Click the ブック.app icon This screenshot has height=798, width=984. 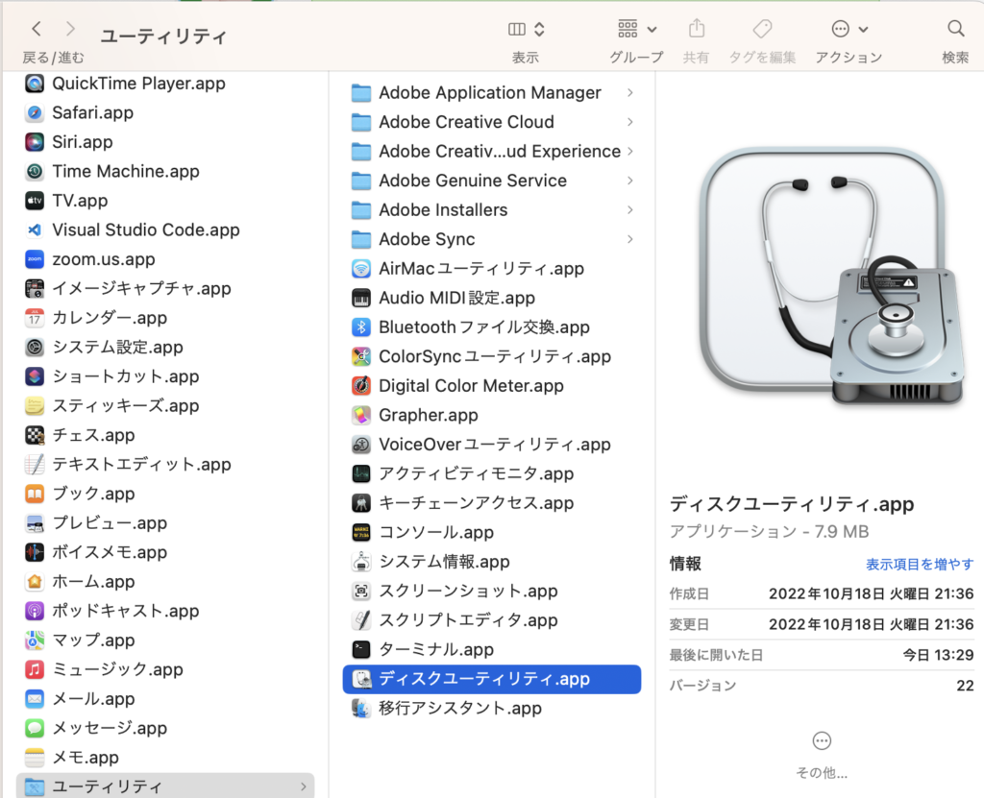(35, 494)
